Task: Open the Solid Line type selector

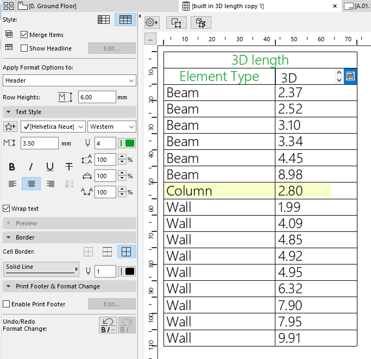Action: [41, 268]
